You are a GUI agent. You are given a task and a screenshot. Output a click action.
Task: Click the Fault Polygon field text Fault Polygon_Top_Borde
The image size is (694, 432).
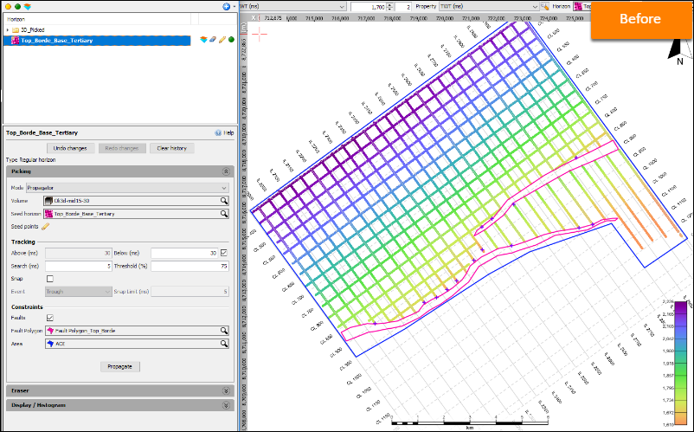point(86,331)
